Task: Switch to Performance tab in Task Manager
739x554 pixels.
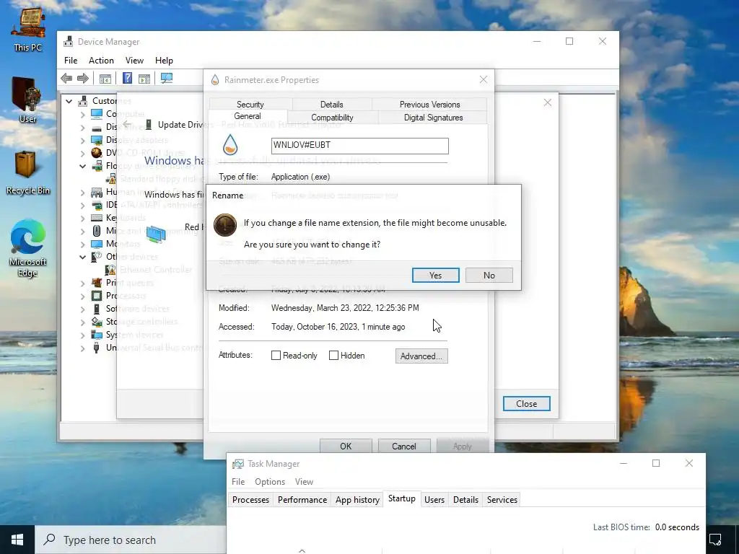Action: 302,499
